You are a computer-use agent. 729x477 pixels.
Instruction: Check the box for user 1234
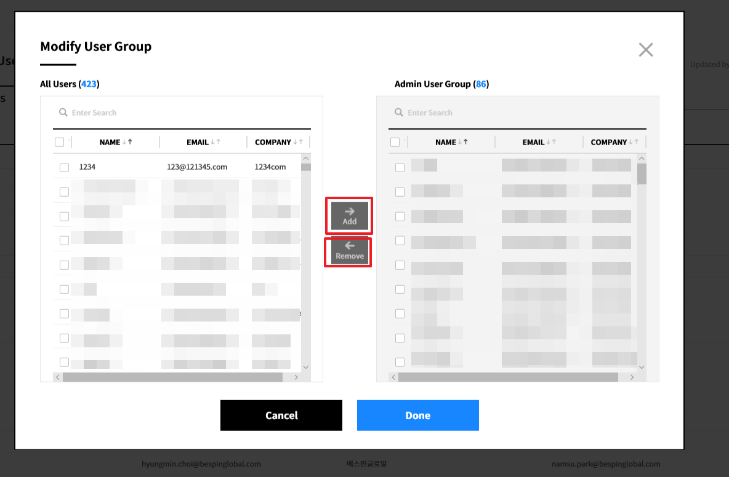[x=64, y=167]
